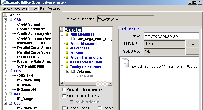This screenshot has width=203, height=110.
Task: Toggle Convert to base currency checkbox
Action: 64,90
